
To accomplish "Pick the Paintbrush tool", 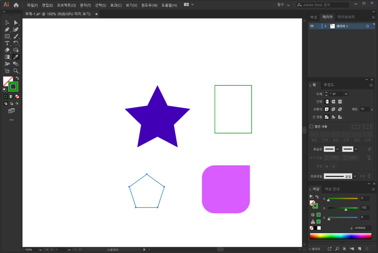I will point(16,36).
